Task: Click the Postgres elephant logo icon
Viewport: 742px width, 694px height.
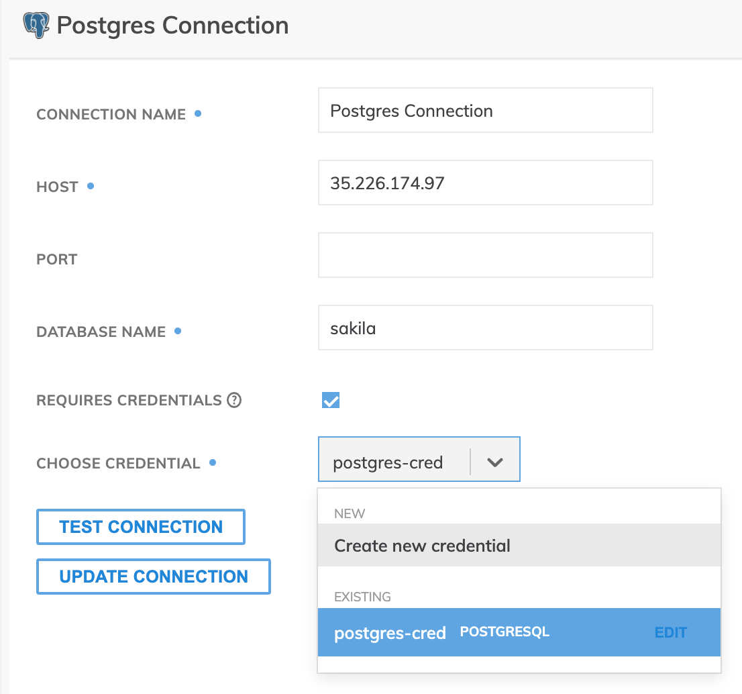Action: [37, 26]
